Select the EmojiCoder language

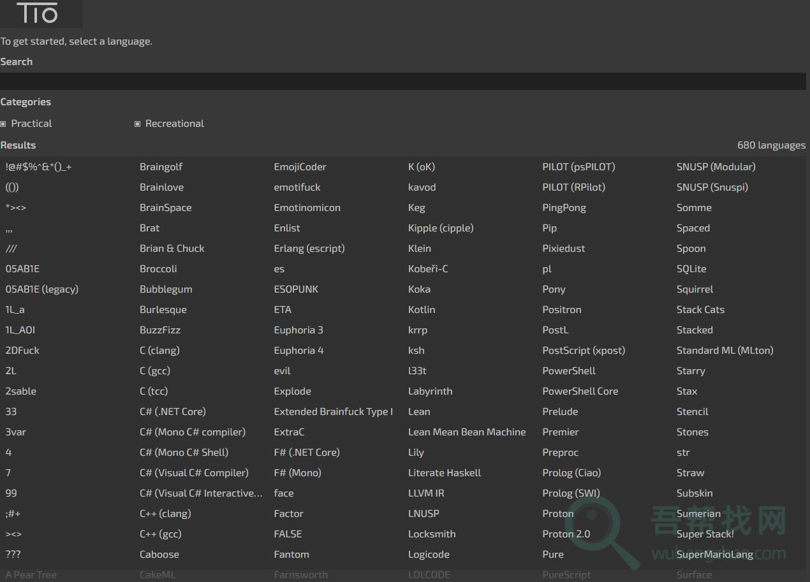(300, 167)
